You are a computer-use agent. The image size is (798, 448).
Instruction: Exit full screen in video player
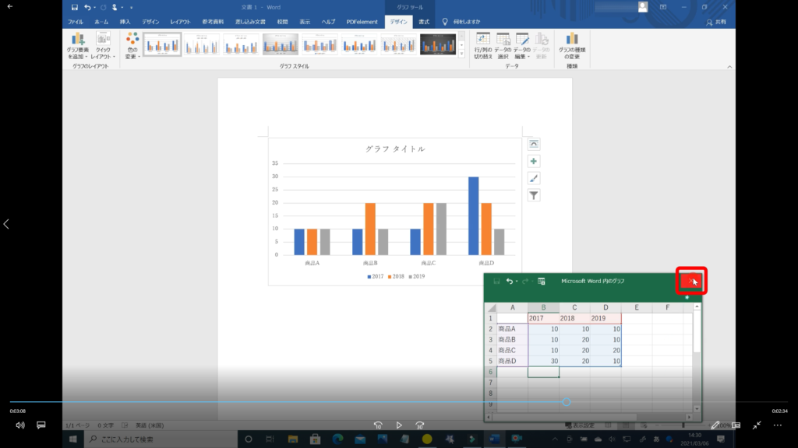[757, 425]
